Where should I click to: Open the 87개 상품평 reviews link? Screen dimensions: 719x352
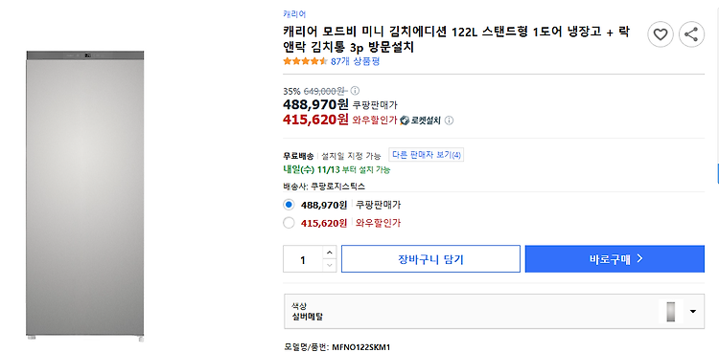355,61
